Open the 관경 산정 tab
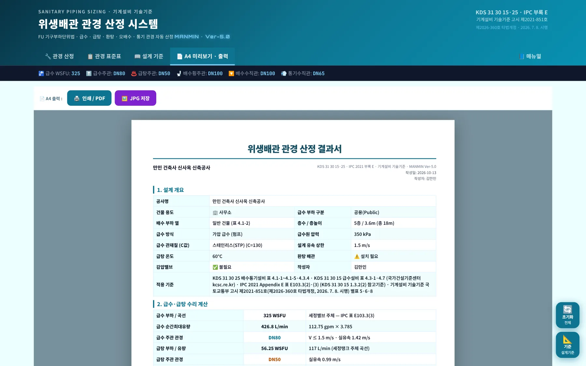586x366 pixels. tap(59, 56)
